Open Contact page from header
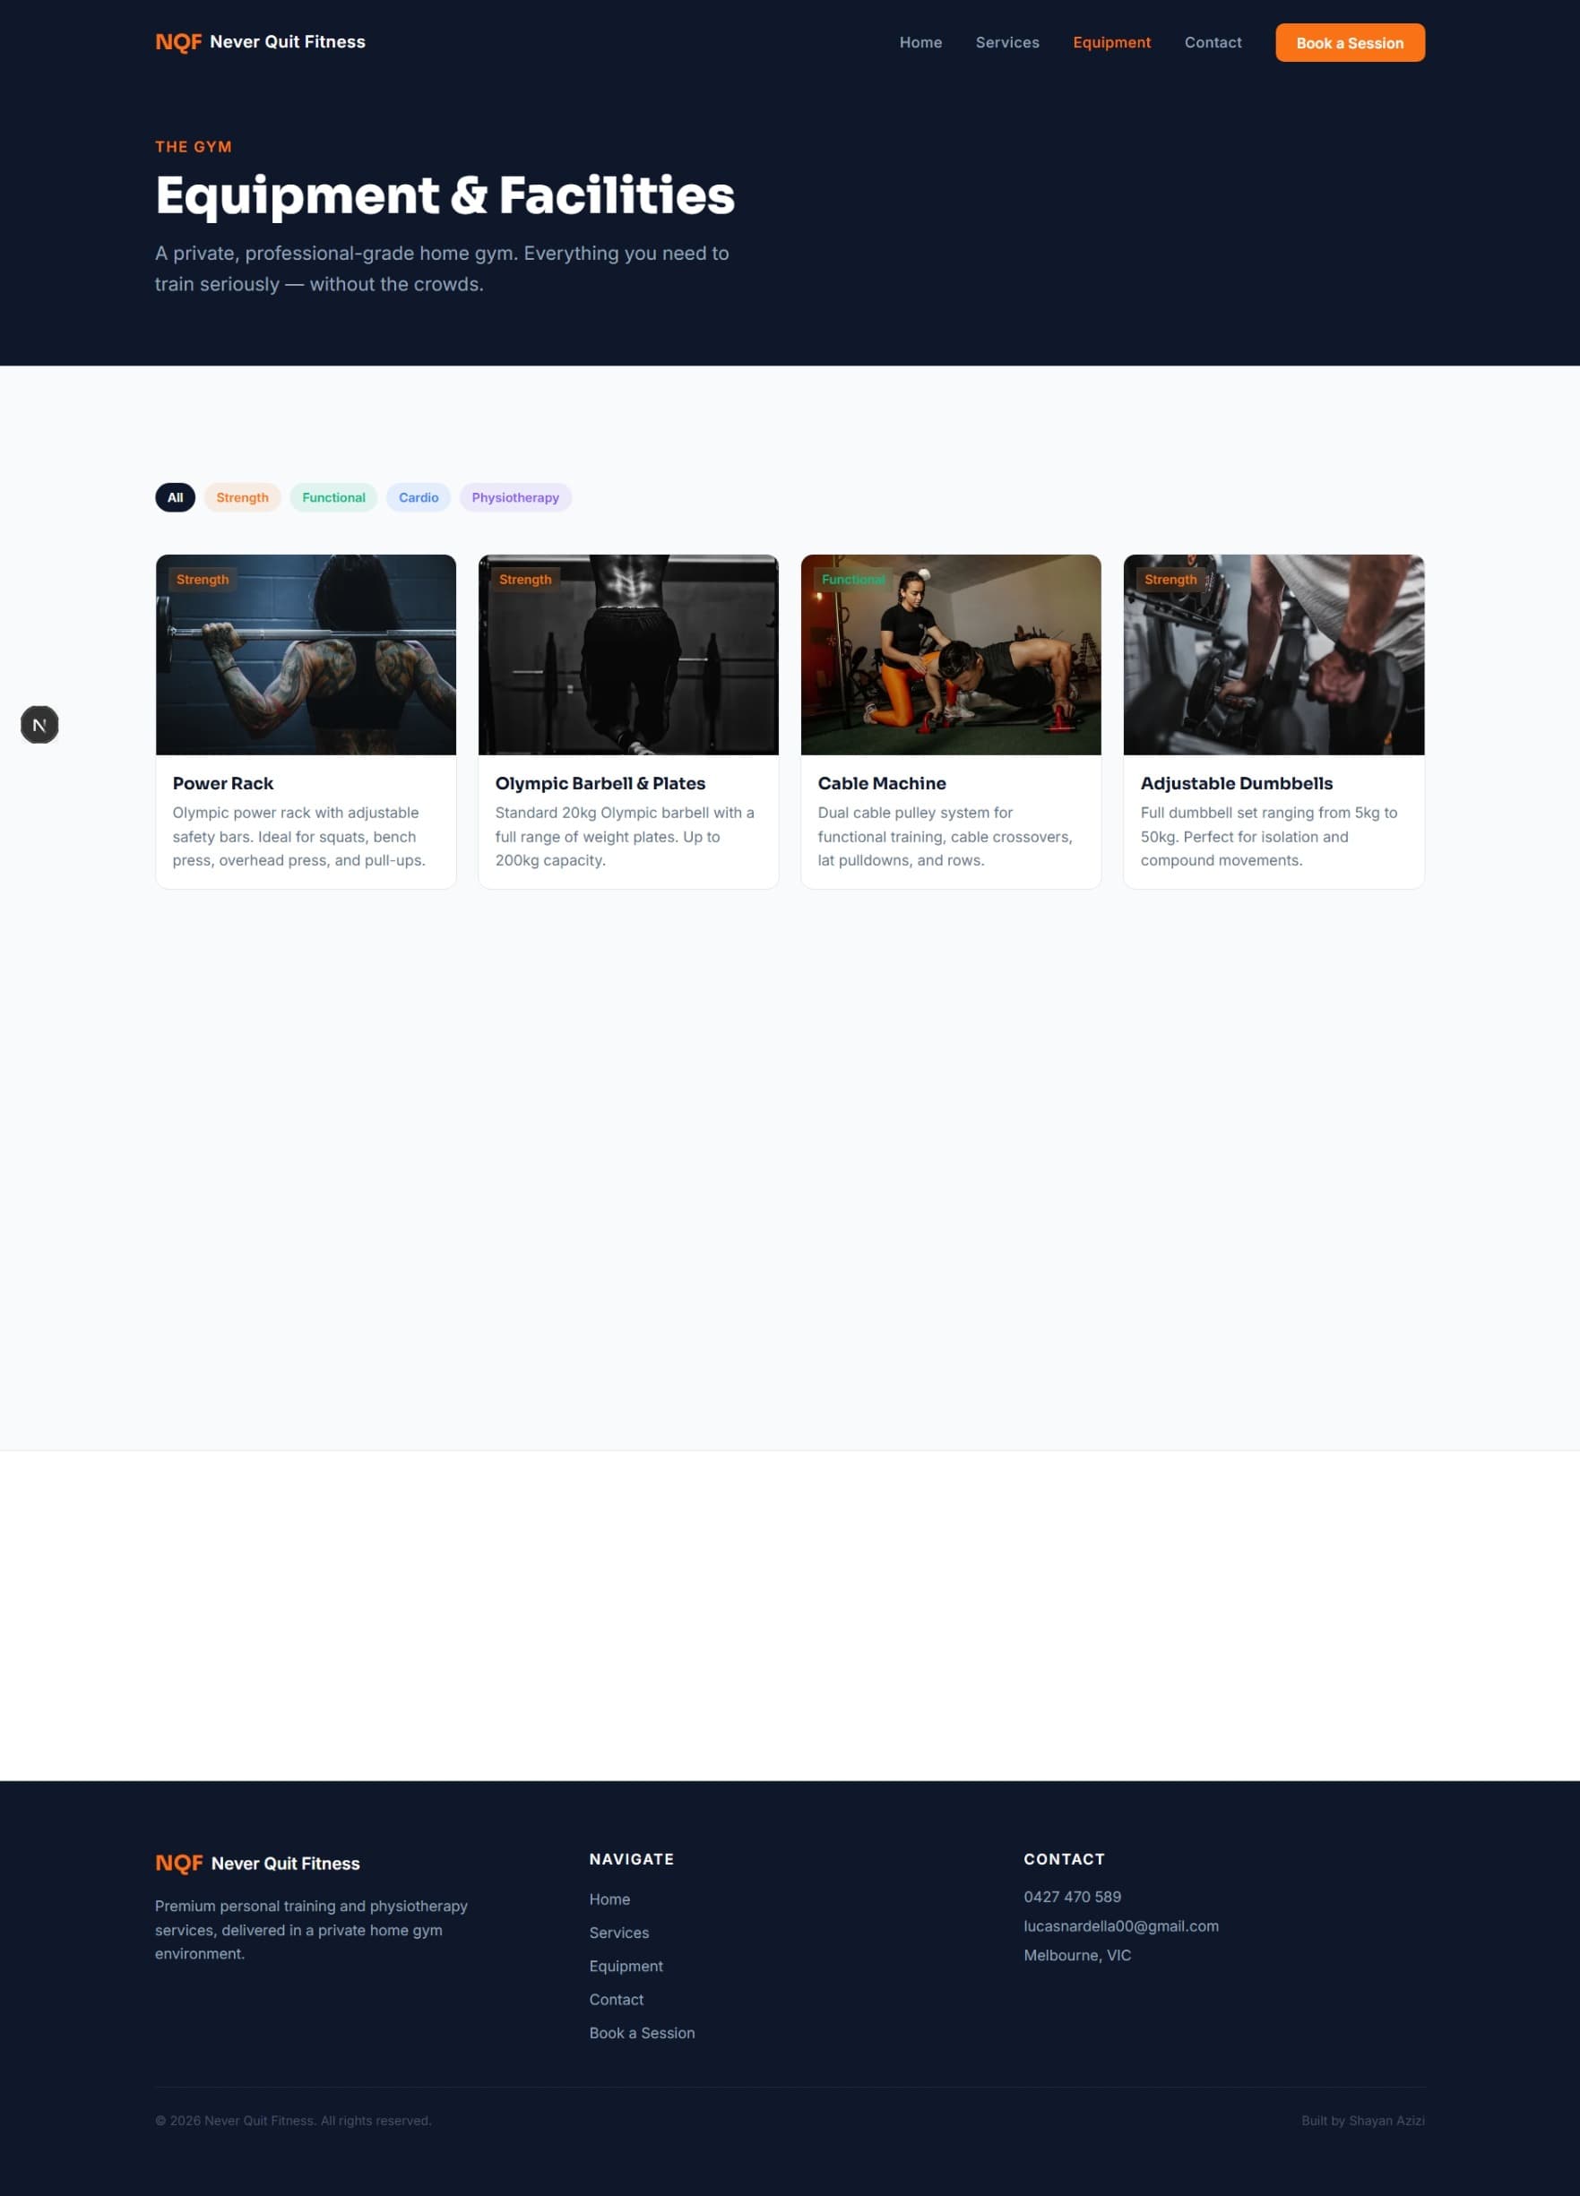This screenshot has height=2196, width=1580. (1213, 43)
